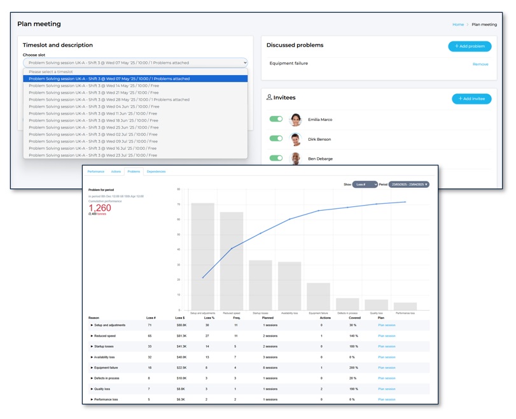
Task: Expand the Equipment failure table row
Action: 92,367
